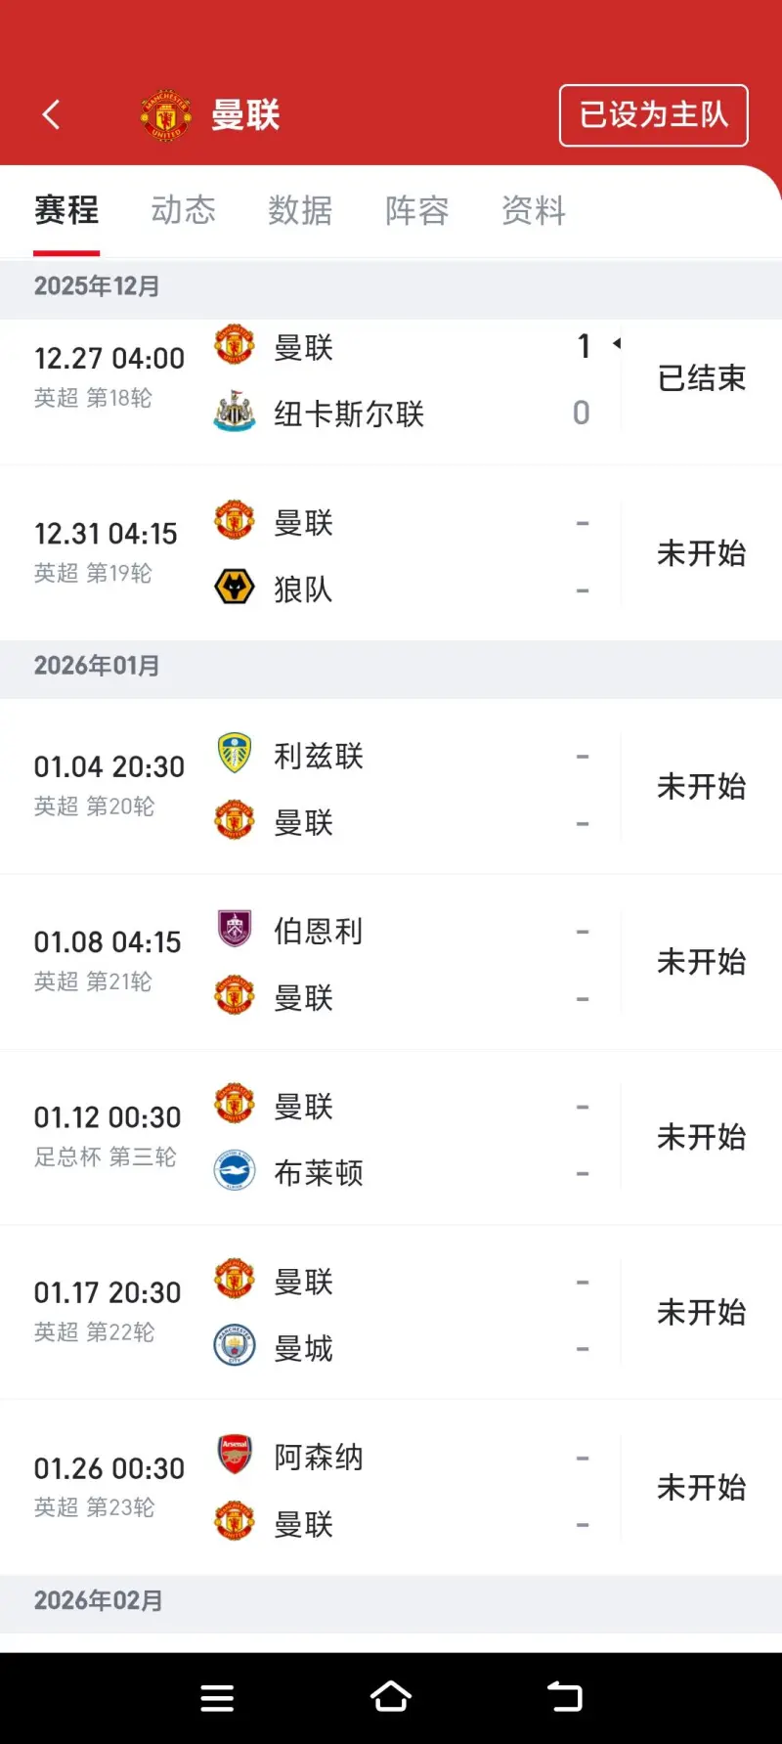Toggle the 已设为主队 favorite team button

653,115
